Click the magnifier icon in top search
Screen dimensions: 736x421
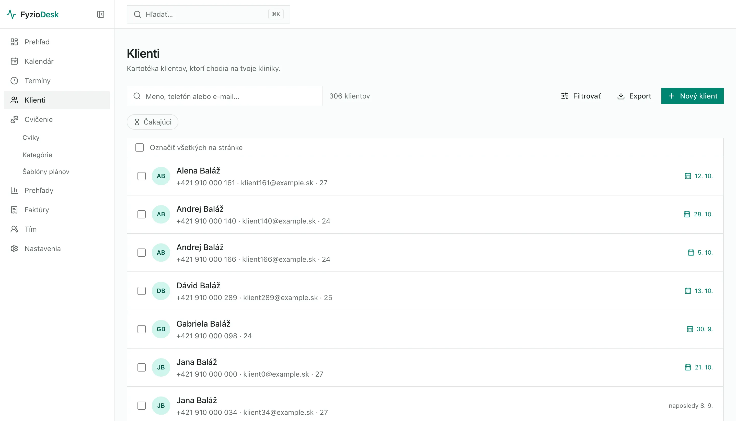pos(137,14)
